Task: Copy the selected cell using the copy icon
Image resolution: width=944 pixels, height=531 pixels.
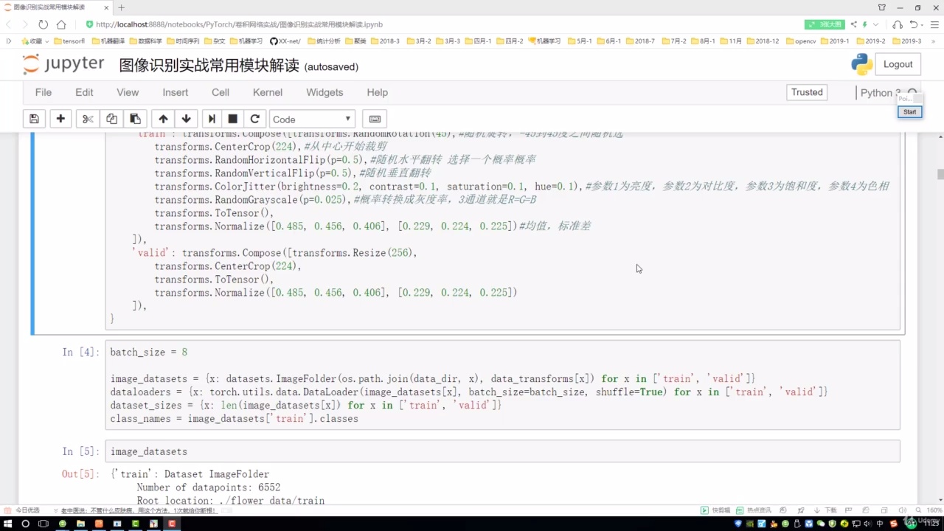Action: [x=111, y=119]
